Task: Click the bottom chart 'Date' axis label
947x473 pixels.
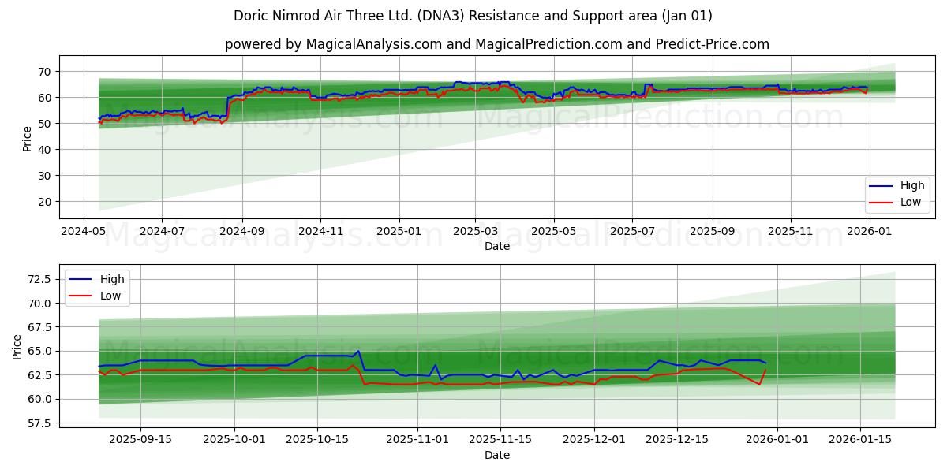Action: point(497,455)
